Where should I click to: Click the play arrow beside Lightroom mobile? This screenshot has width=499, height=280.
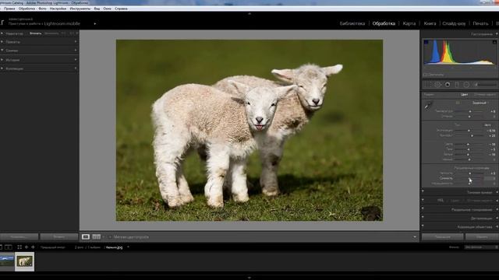95,23
